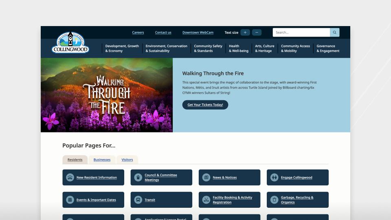Click the search magnifier icon
Screen dimensions: 391x220
point(334,33)
